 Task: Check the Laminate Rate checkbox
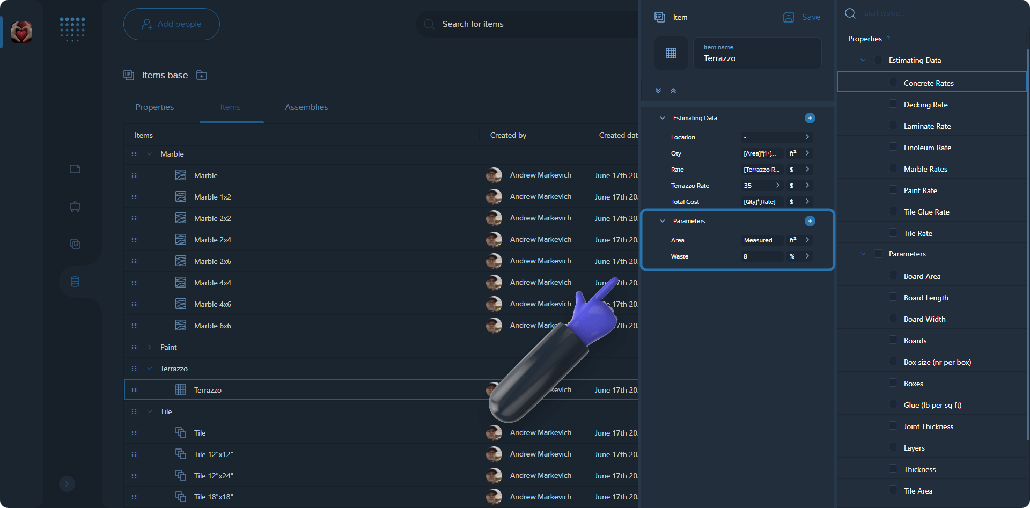click(893, 126)
